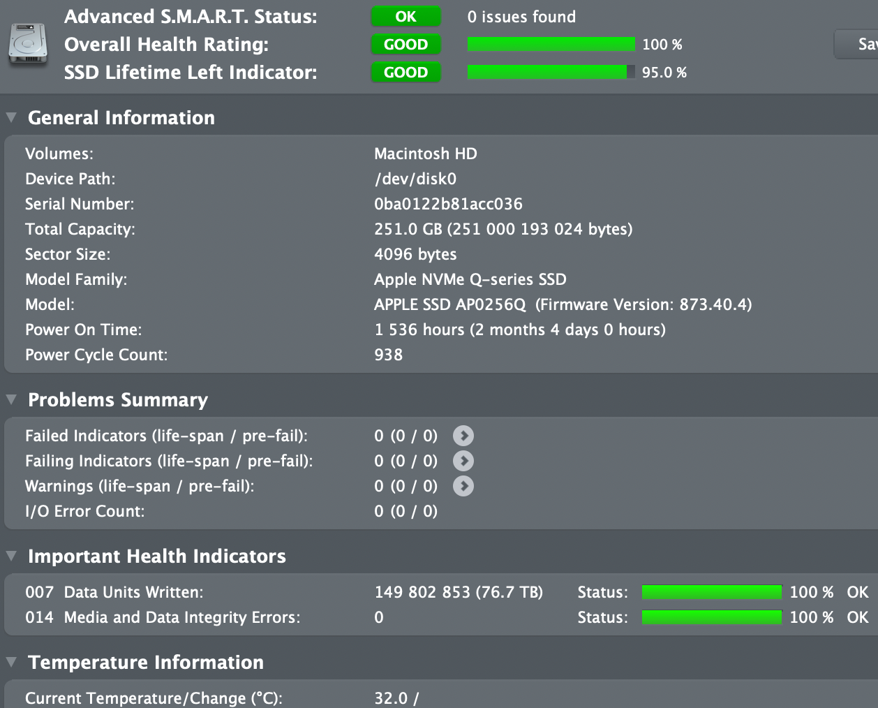Open Failing Indicators details arrow
This screenshot has width=878, height=708.
tap(463, 461)
